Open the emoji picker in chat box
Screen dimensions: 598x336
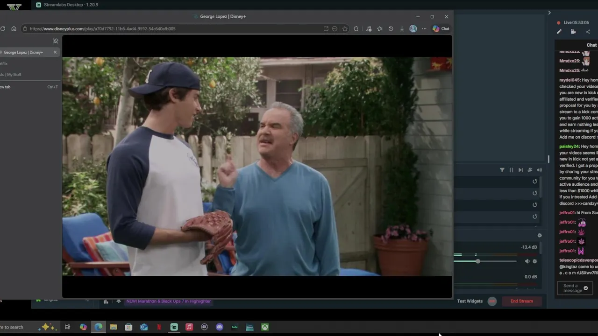coord(585,288)
